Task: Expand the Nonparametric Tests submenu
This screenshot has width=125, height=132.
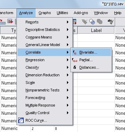Action: point(45,90)
